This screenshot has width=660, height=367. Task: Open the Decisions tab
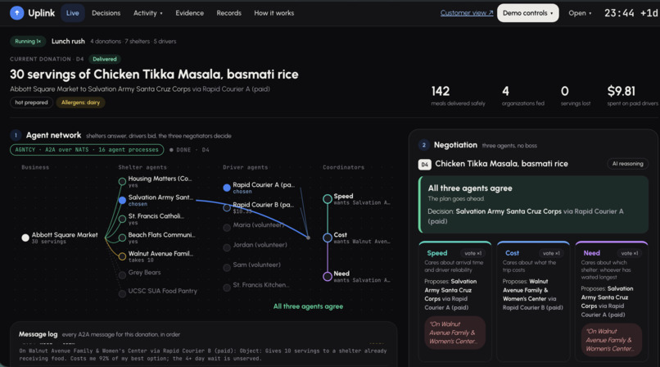tap(106, 13)
